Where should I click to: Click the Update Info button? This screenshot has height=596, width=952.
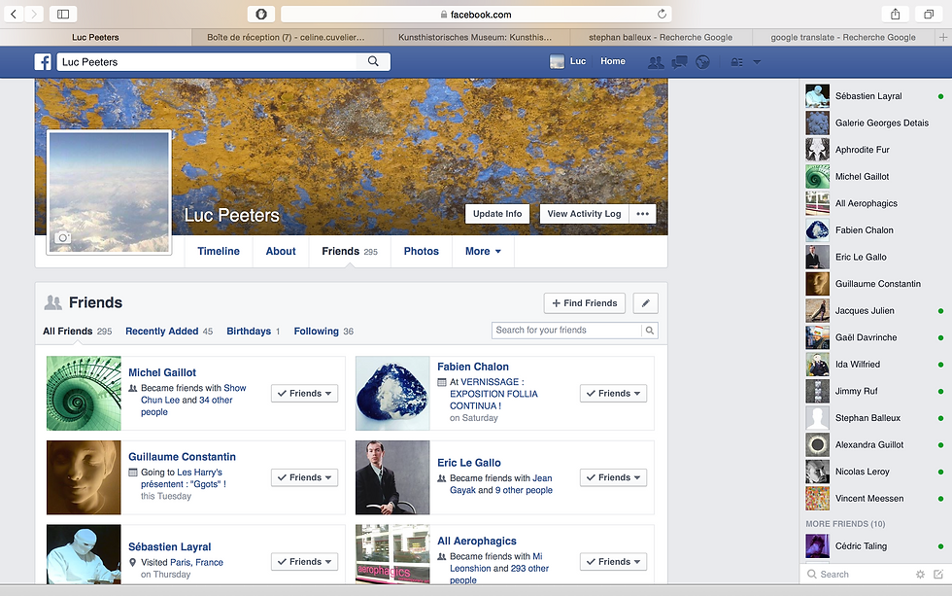click(x=497, y=214)
